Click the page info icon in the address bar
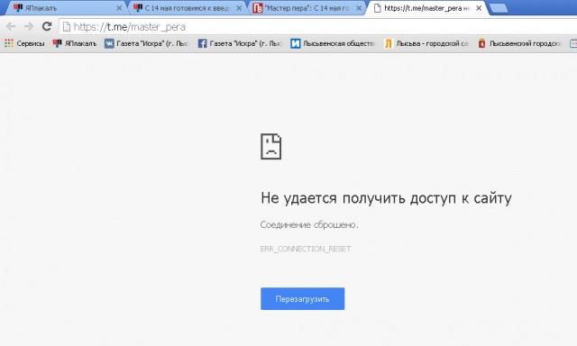The height and width of the screenshot is (346, 577). [66, 26]
